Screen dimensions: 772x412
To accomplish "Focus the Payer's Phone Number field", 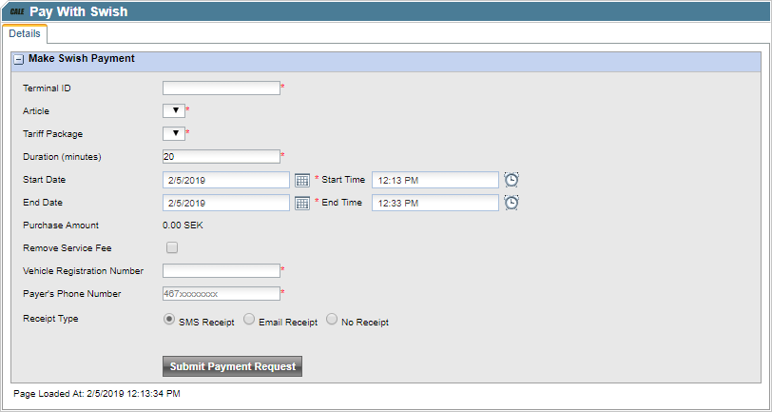I will tap(222, 294).
